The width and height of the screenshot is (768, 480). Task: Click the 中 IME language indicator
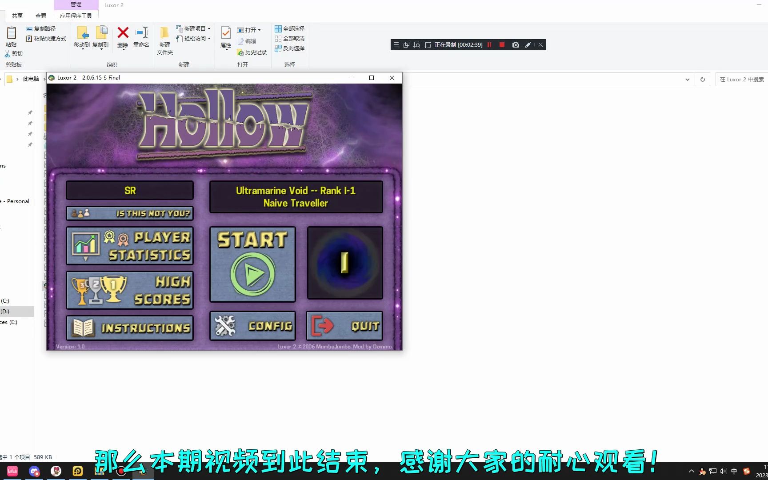pos(734,471)
